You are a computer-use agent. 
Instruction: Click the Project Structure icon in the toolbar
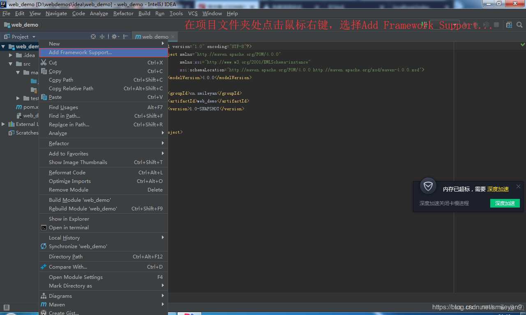[x=509, y=25]
